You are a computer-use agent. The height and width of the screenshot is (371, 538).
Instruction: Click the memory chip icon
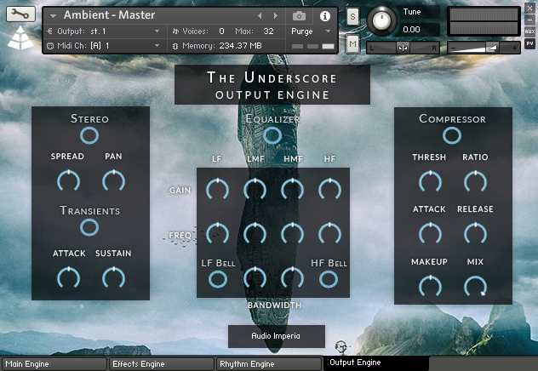[175, 46]
